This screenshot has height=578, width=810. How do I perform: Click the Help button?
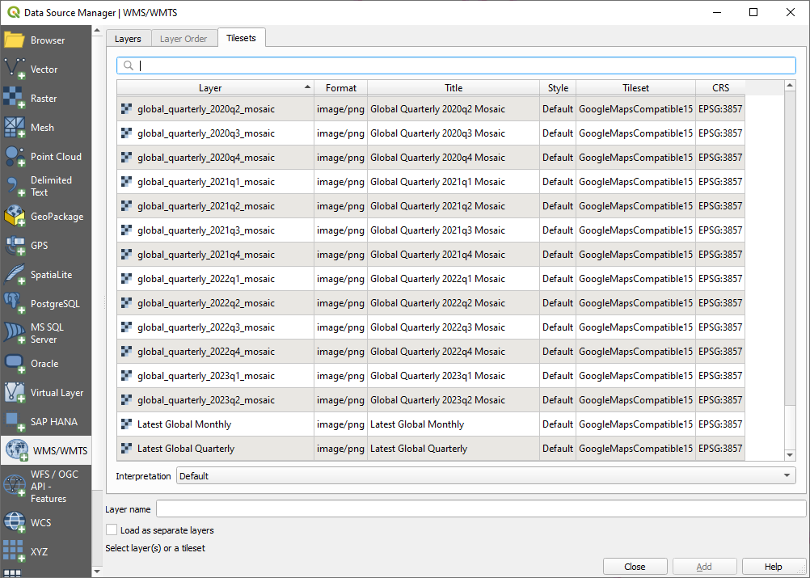pos(774,567)
